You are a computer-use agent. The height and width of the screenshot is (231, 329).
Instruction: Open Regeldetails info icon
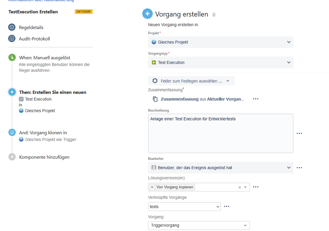[x=12, y=27]
